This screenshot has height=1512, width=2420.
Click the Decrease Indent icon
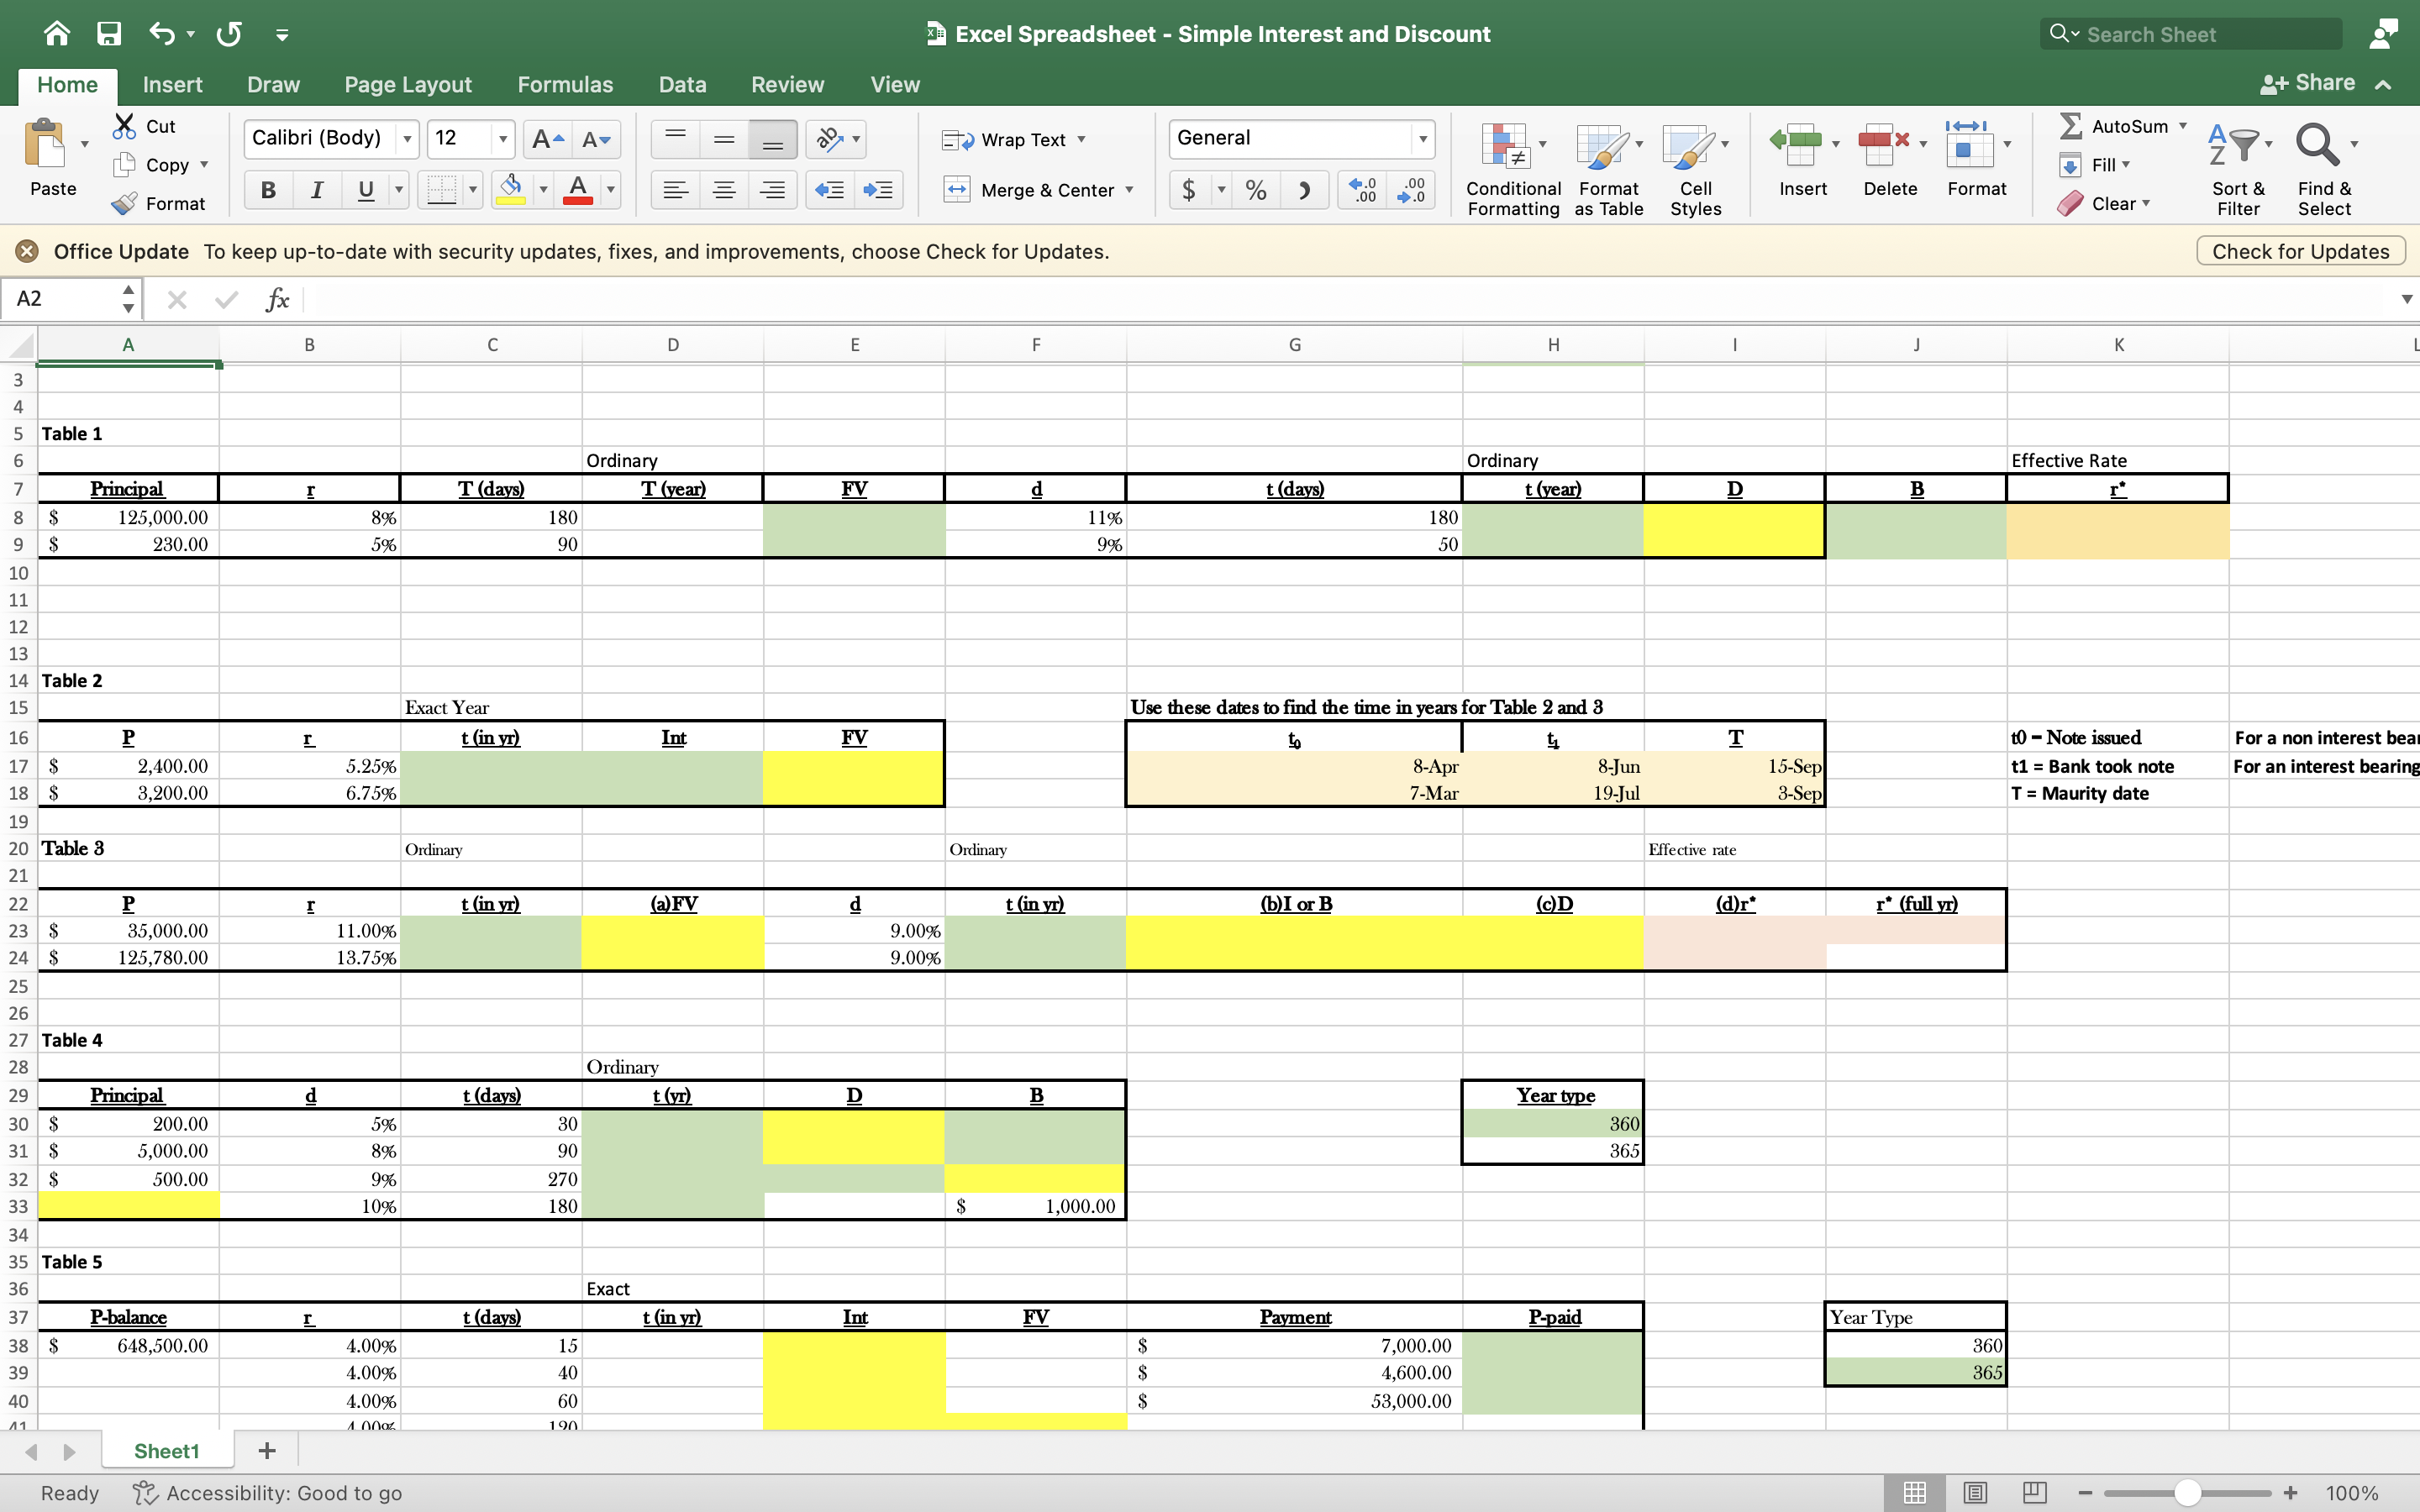pos(830,190)
